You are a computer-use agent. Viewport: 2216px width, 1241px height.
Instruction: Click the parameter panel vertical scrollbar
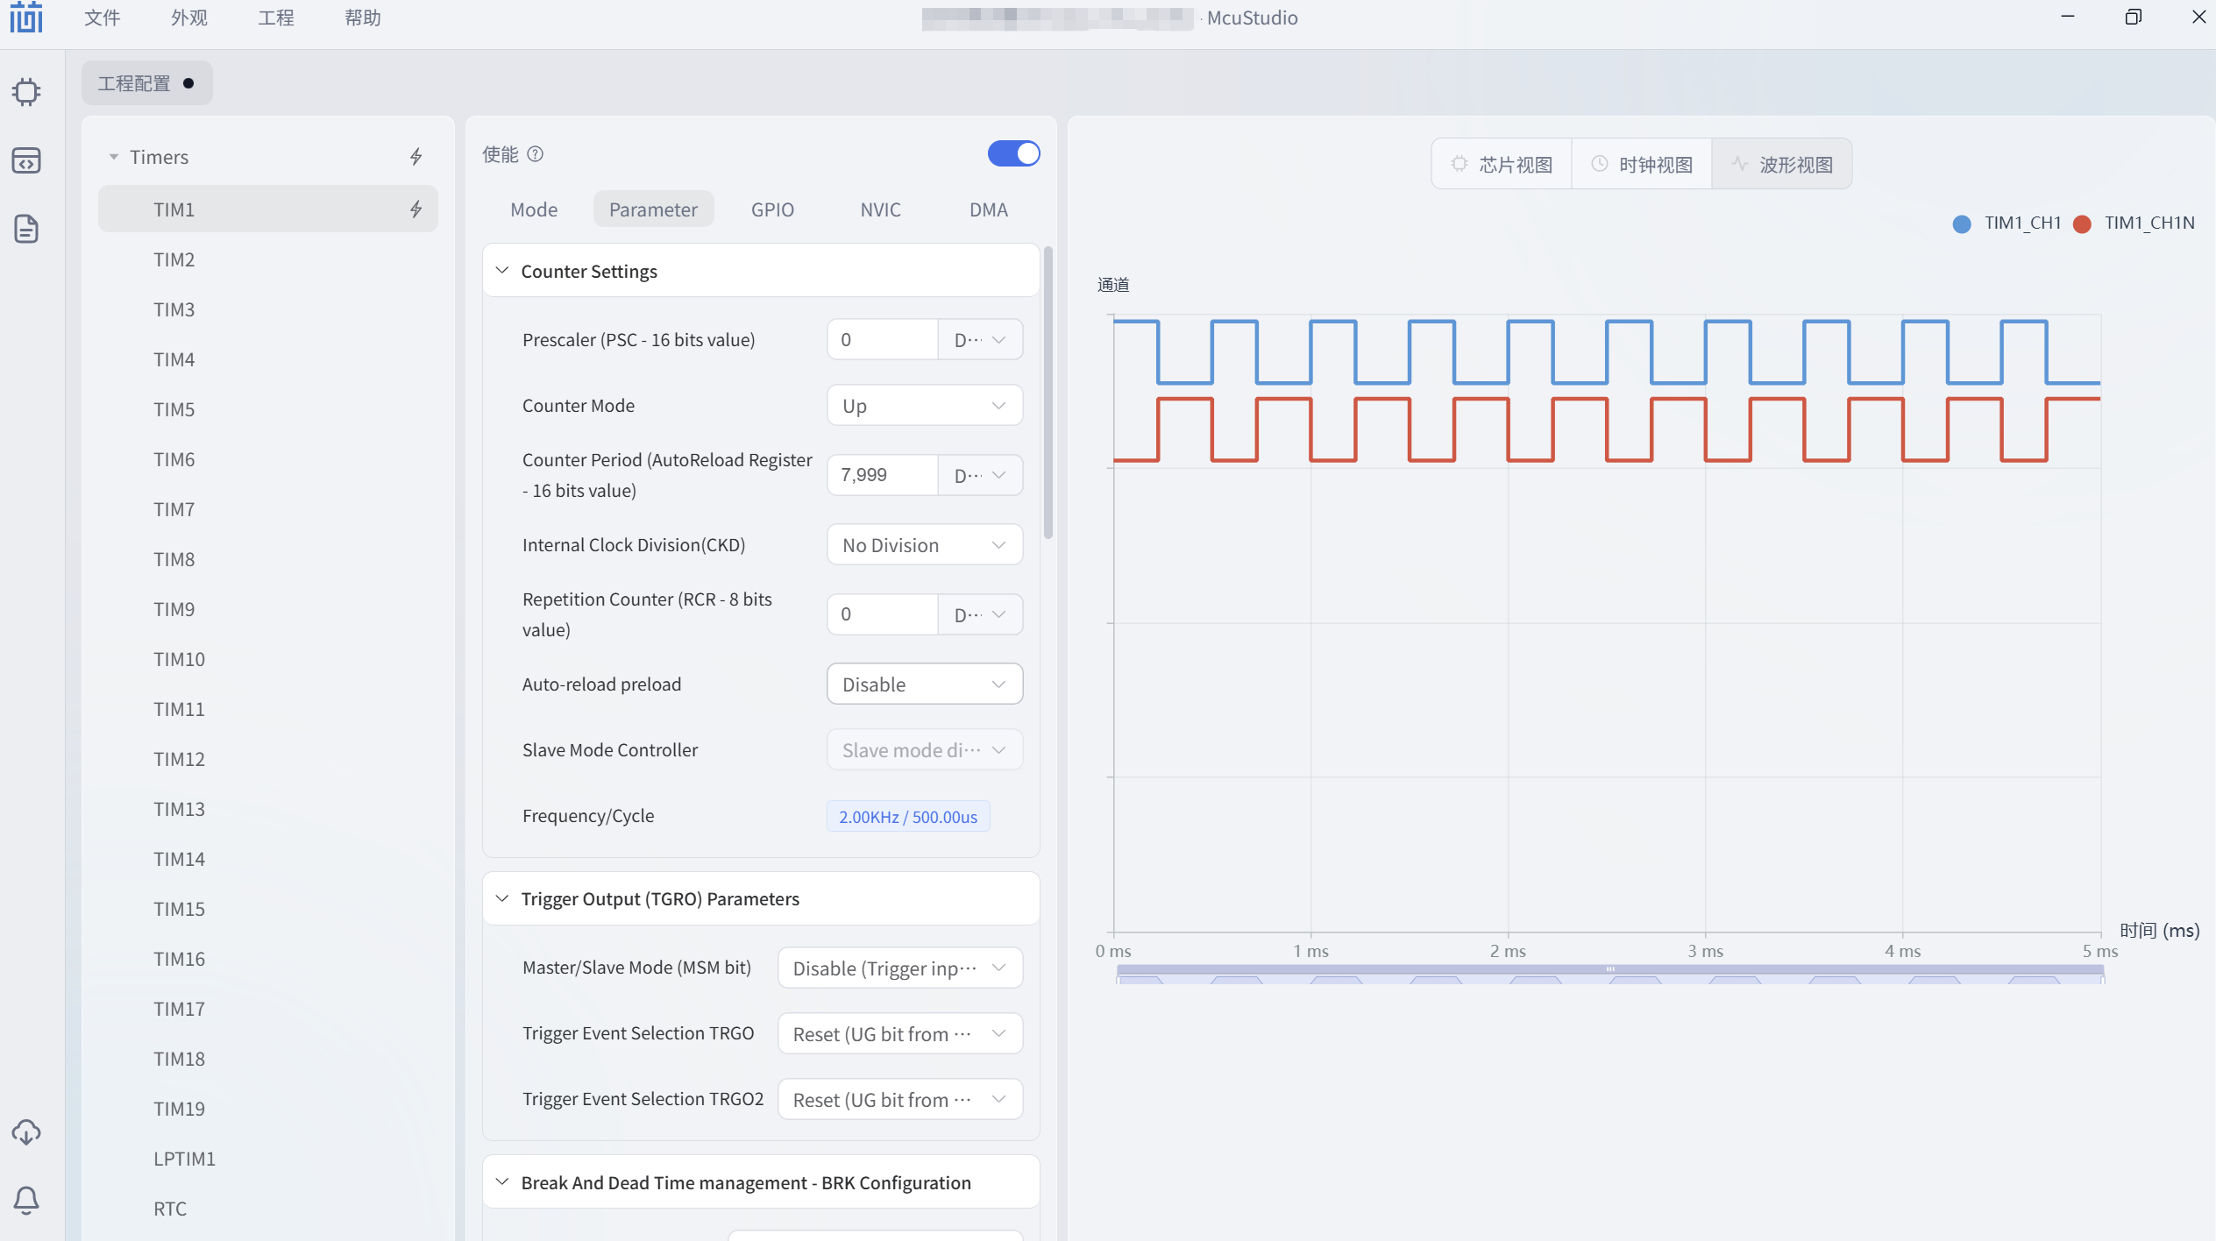point(1048,393)
